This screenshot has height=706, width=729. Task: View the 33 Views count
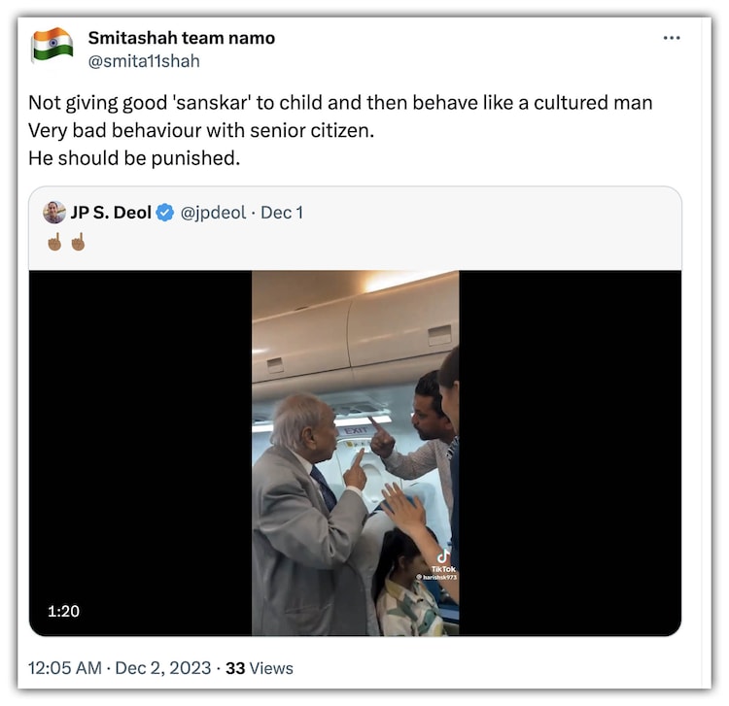pyautogui.click(x=259, y=668)
